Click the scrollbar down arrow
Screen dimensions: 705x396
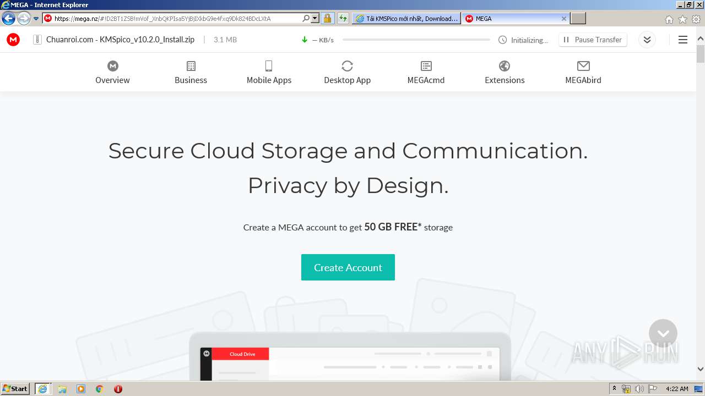click(701, 369)
